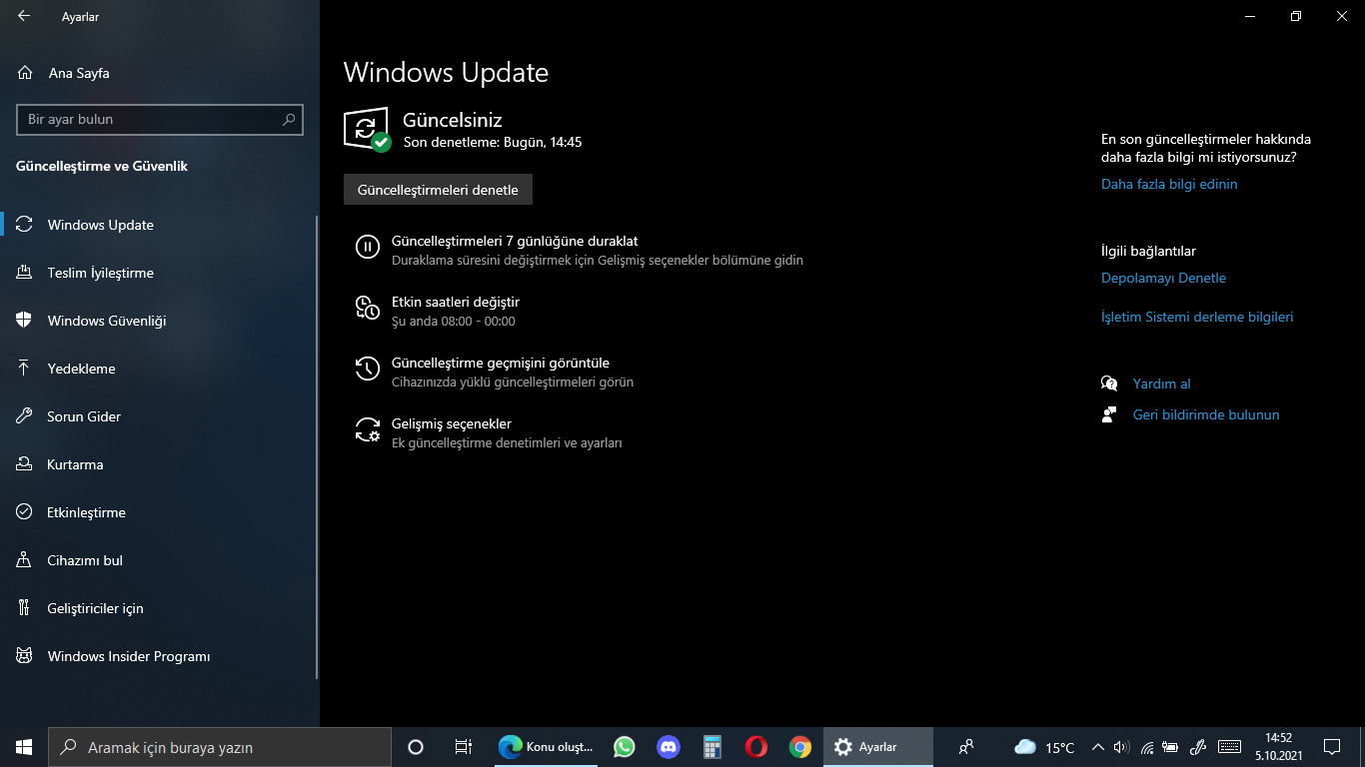Open Google Chrome from the taskbar
Image resolution: width=1365 pixels, height=767 pixels.
click(x=800, y=747)
